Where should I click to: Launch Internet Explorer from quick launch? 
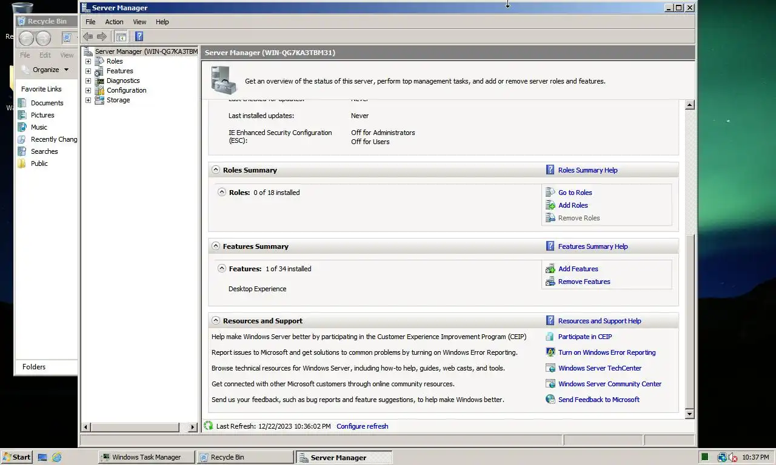[x=56, y=457]
